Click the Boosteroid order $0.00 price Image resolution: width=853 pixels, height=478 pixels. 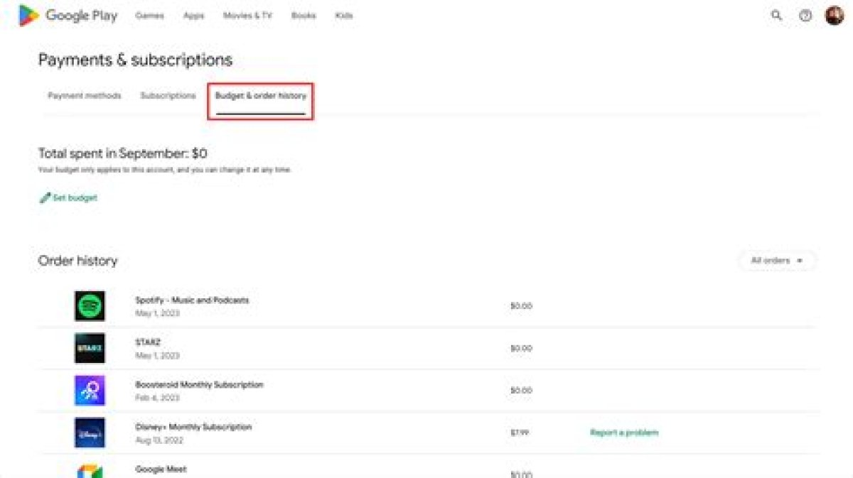521,391
